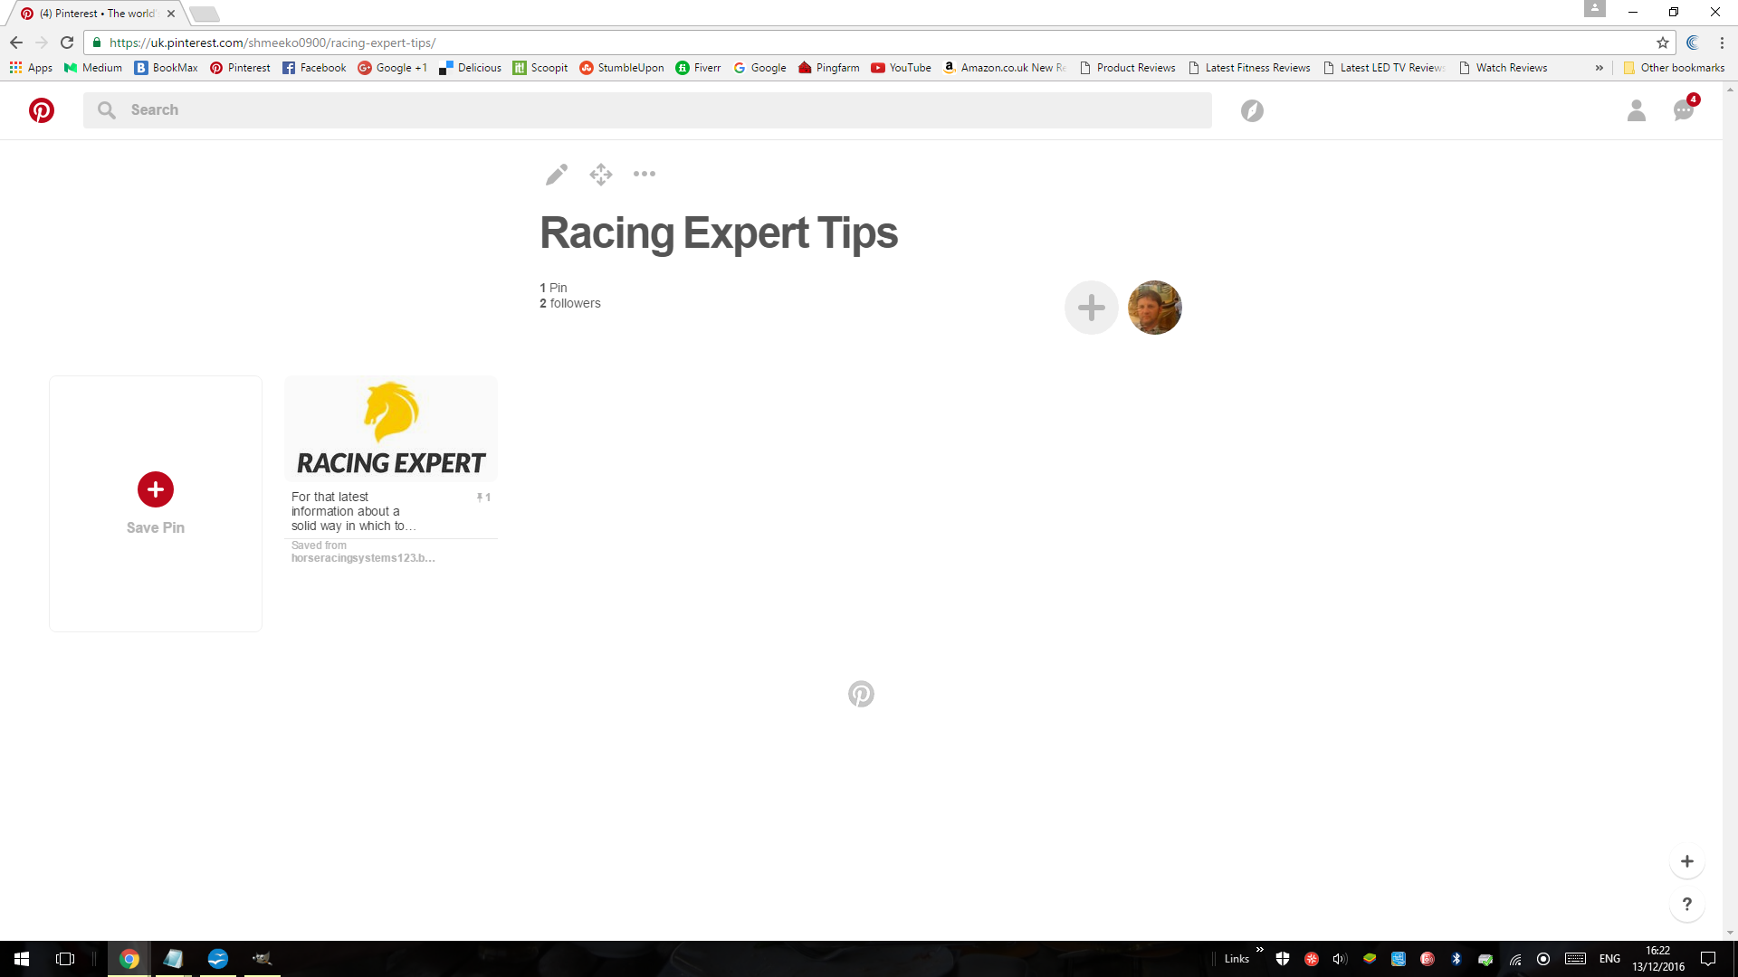Open the Racing Expert pin image

tap(391, 429)
